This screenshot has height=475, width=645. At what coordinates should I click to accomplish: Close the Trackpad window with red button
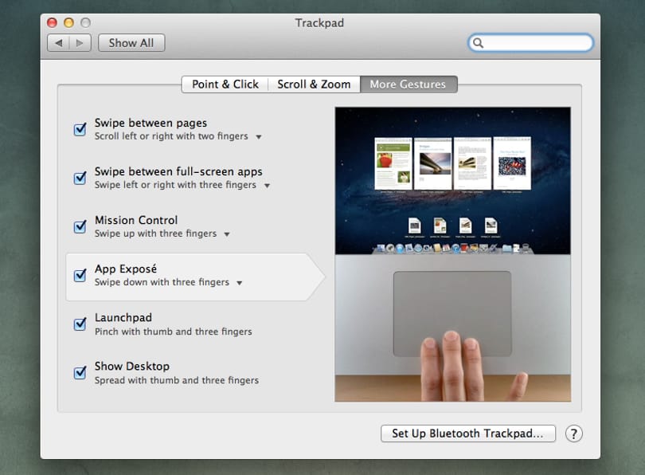pos(52,22)
